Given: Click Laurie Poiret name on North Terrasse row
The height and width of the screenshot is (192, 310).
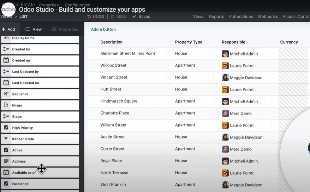Looking at the screenshot, I should (242, 173).
